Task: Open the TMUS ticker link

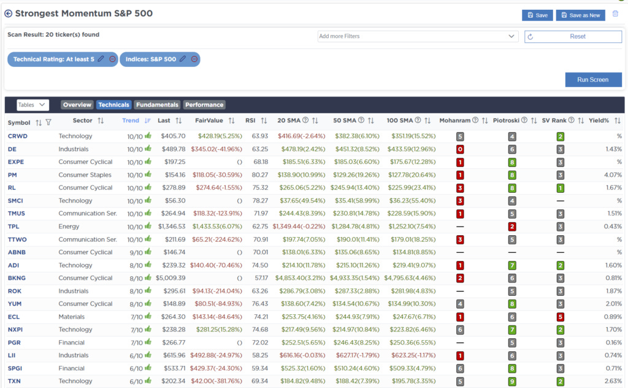Action: click(x=17, y=214)
